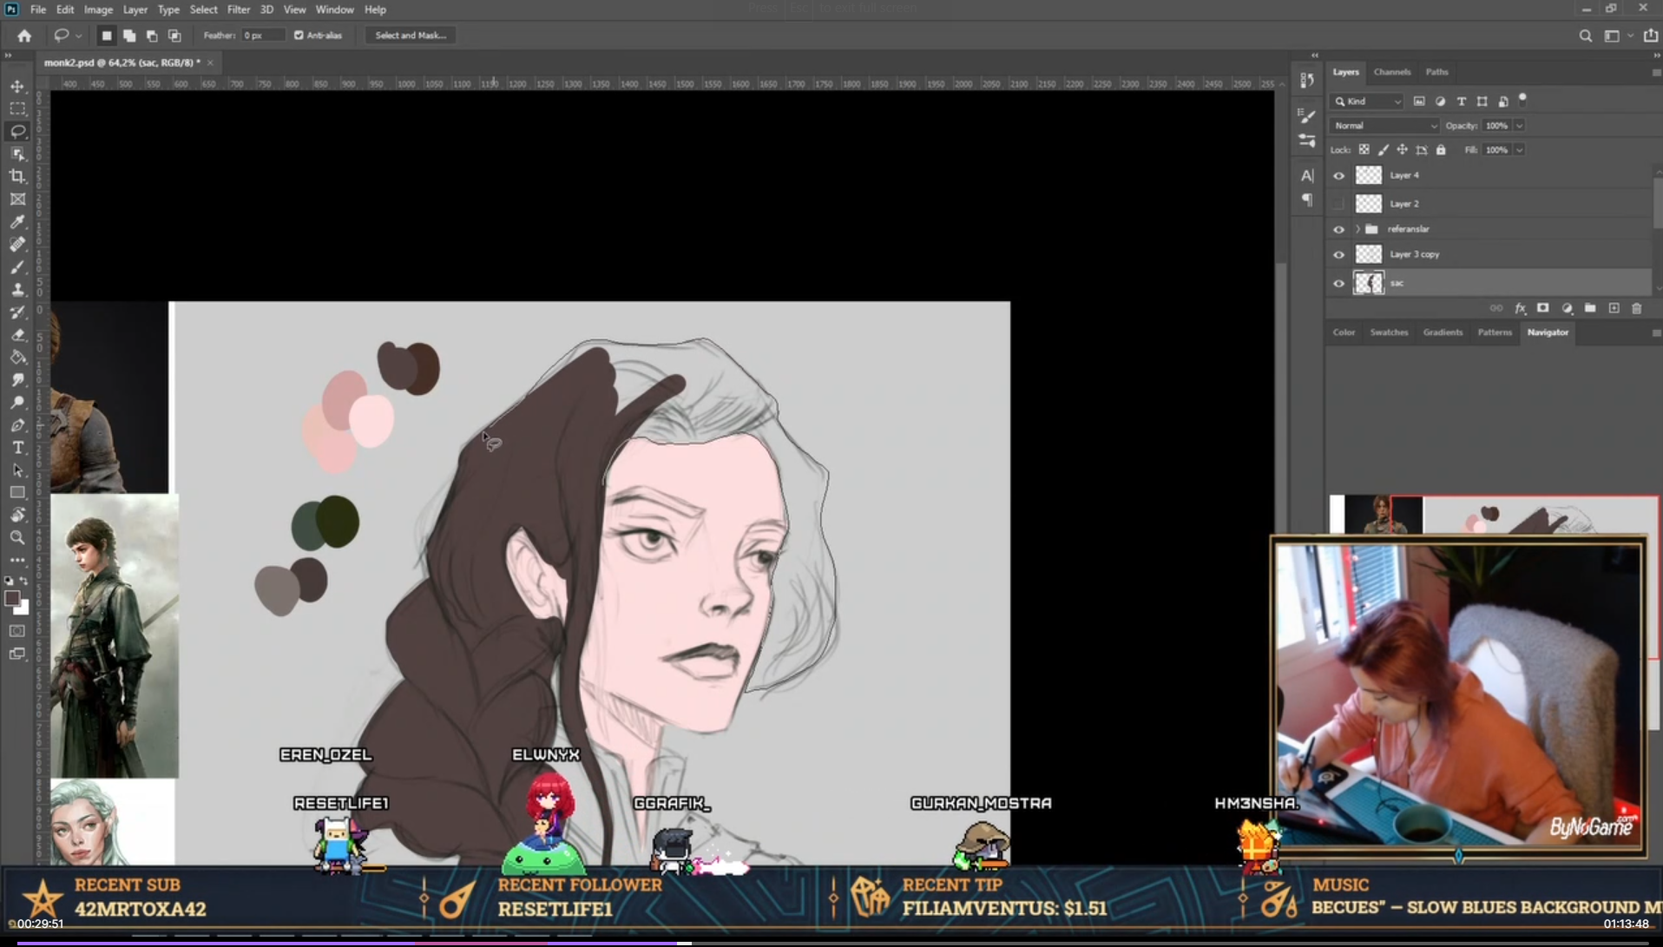Select the Rectangle shape tool
1663x947 pixels.
[x=17, y=492]
